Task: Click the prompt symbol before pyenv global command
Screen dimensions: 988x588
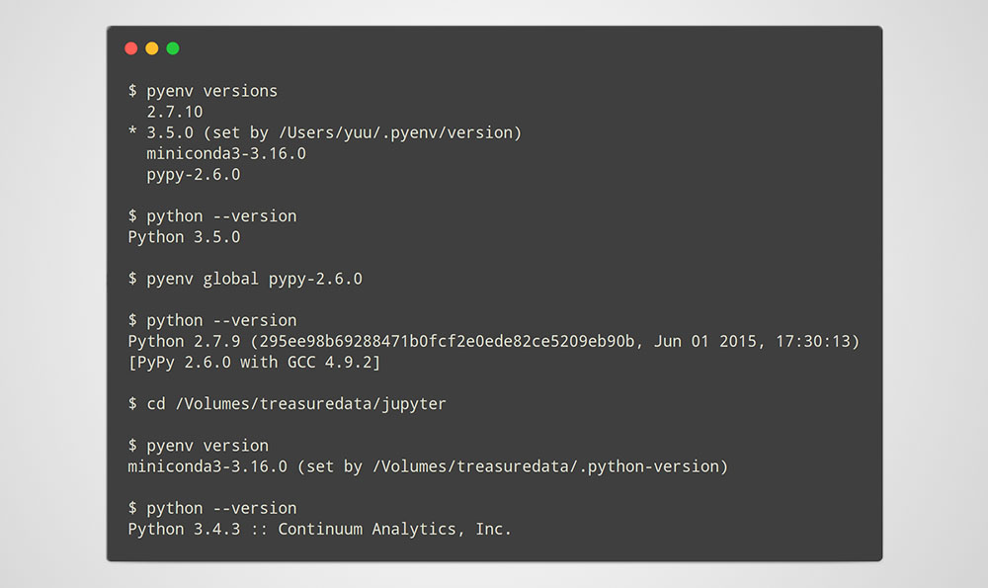Action: tap(131, 279)
